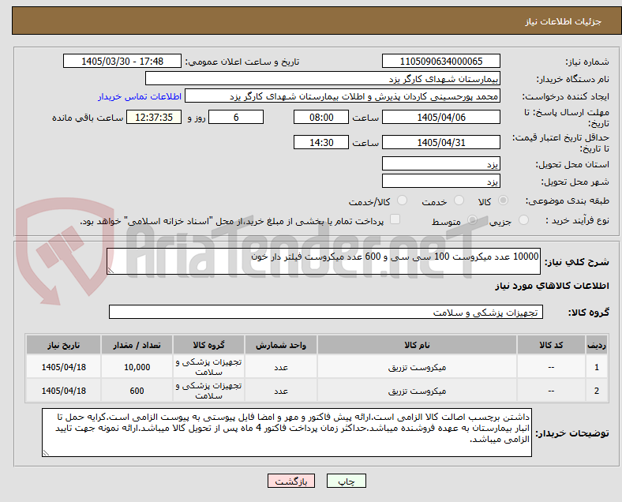The width and height of the screenshot is (622, 502).
Task: Open اطلاعات تماس خریدار link
Action: coord(140,96)
